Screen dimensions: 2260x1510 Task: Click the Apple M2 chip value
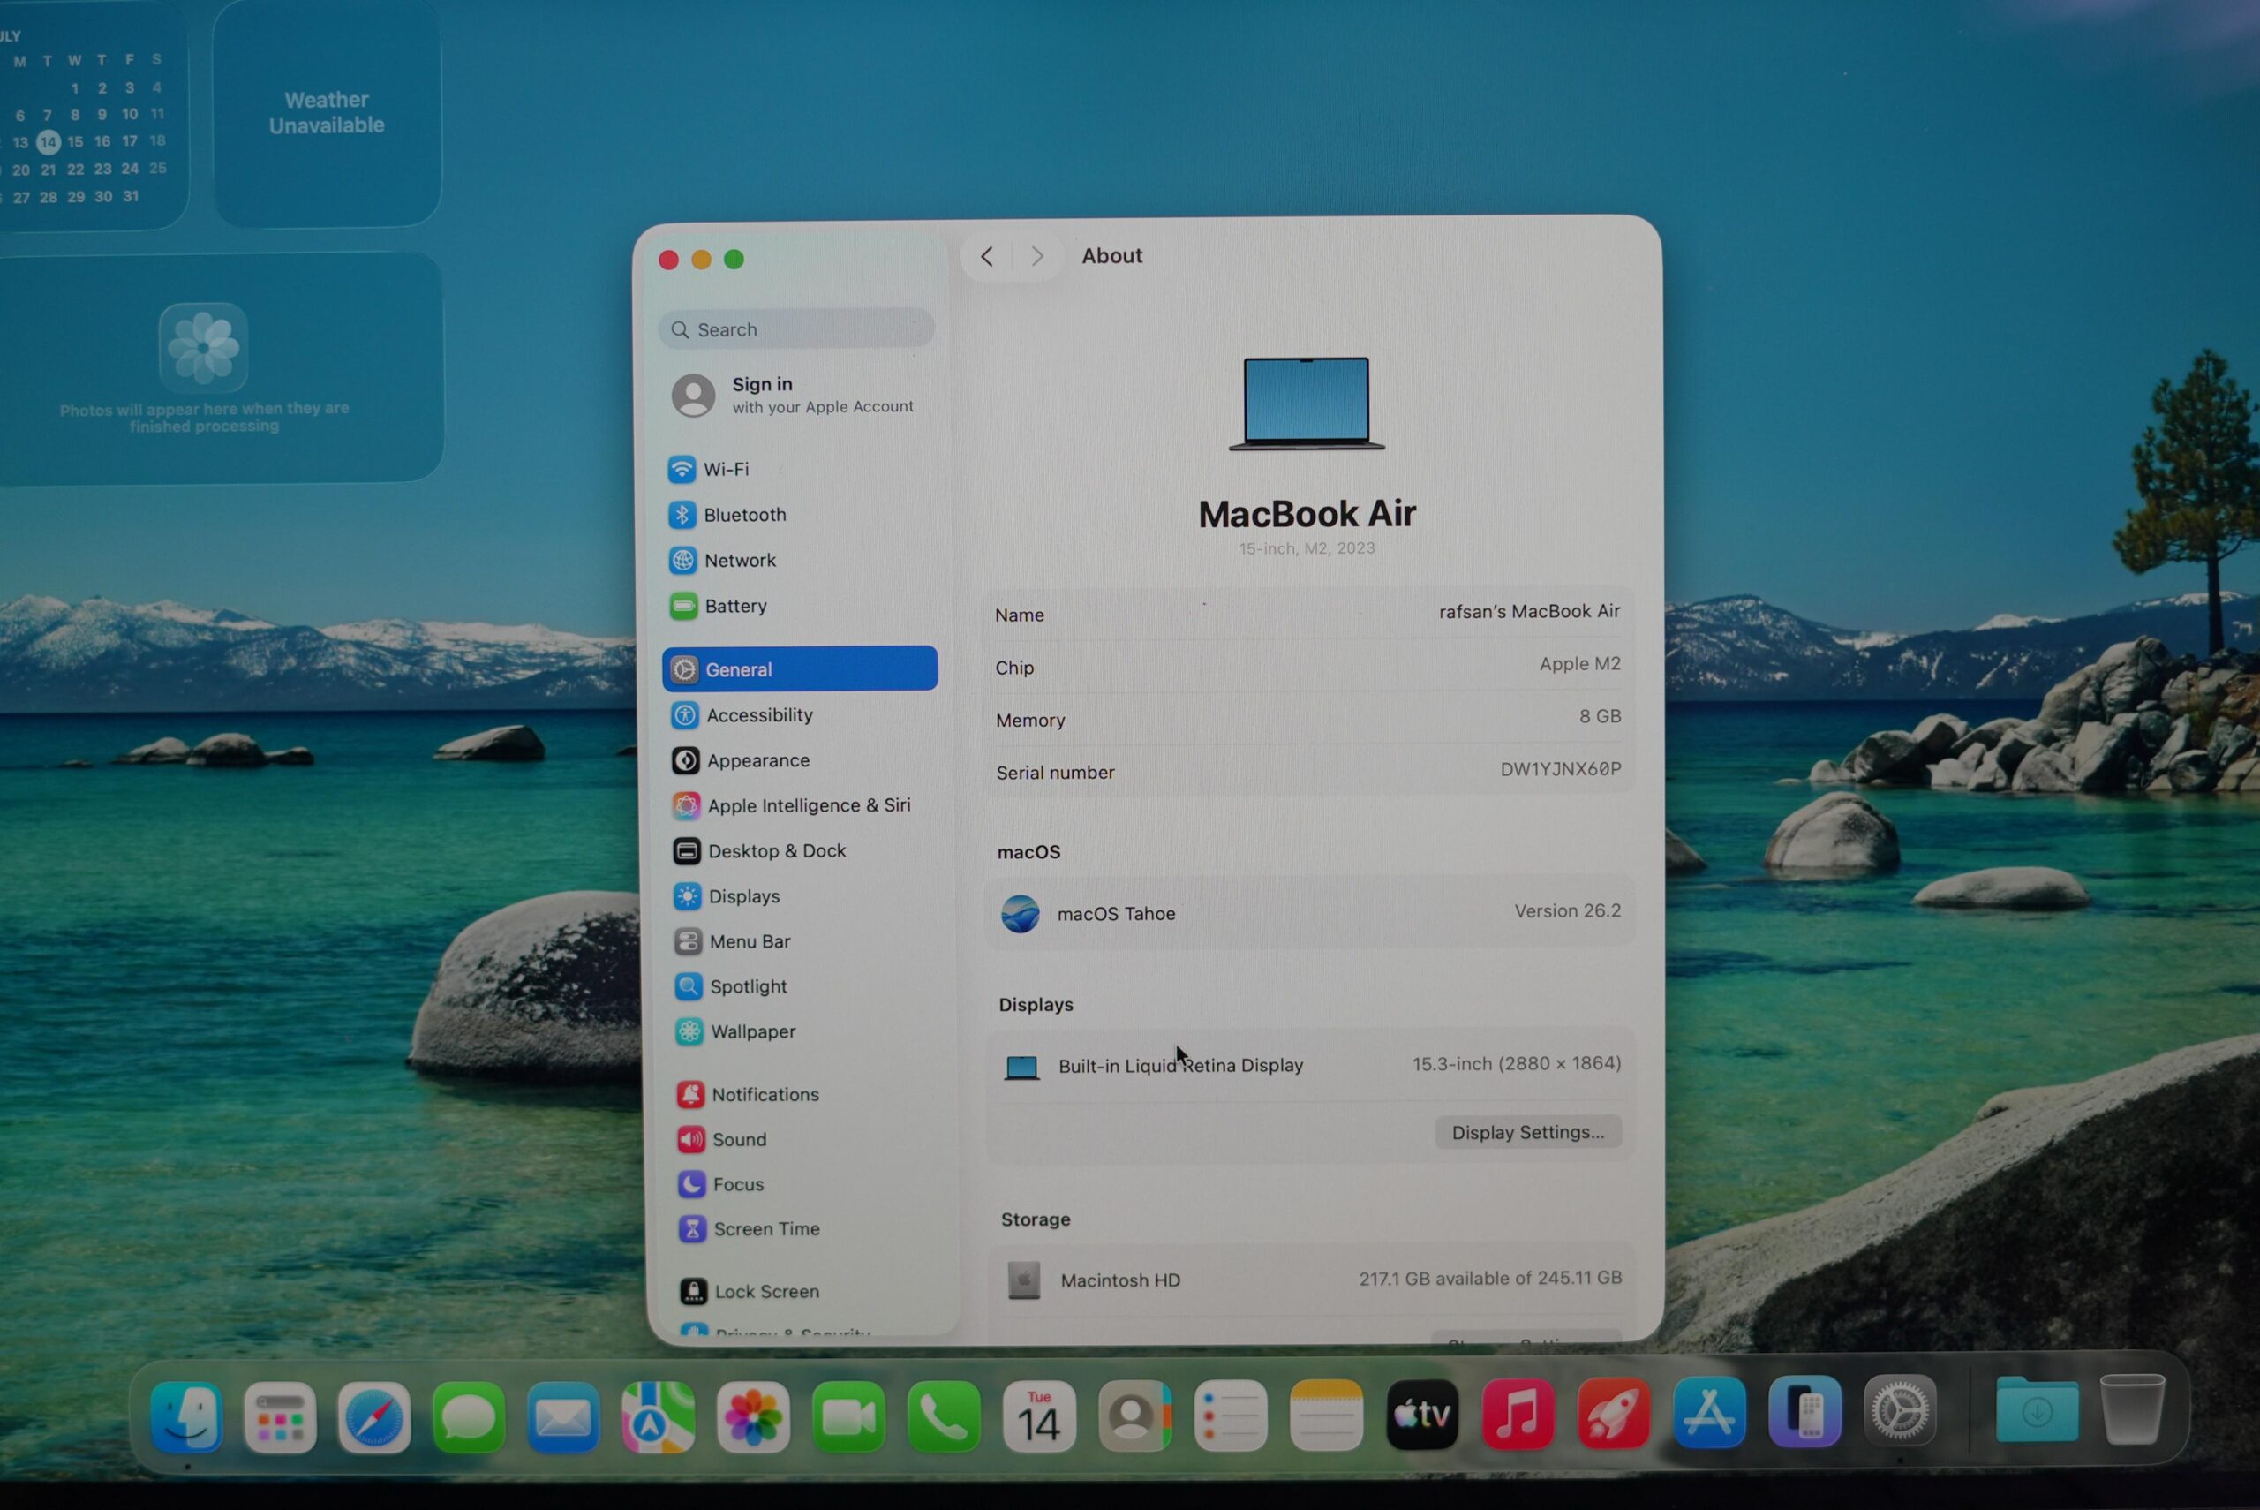click(1579, 663)
